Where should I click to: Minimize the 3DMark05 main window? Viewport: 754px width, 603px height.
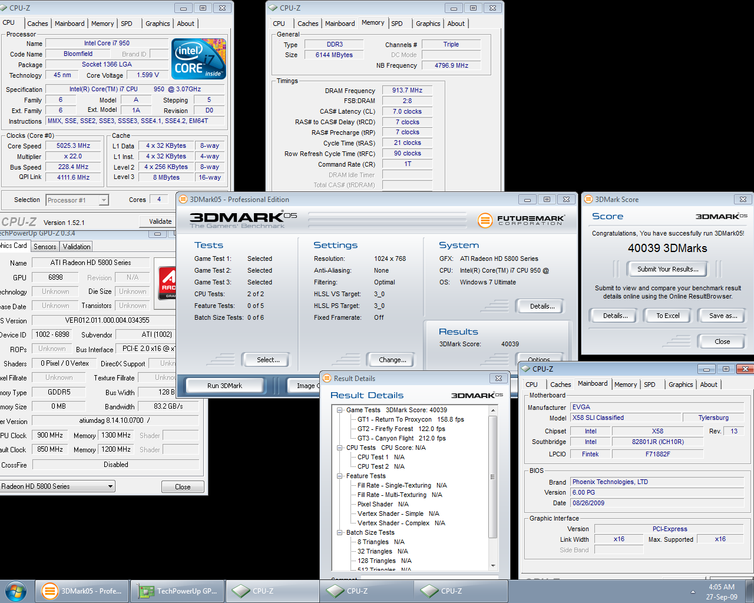coord(527,200)
